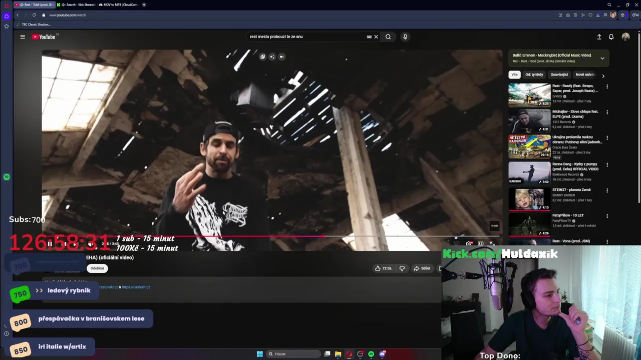The height and width of the screenshot is (360, 641).
Task: Open Opera tab search magnifier icon
Action: [x=609, y=4]
